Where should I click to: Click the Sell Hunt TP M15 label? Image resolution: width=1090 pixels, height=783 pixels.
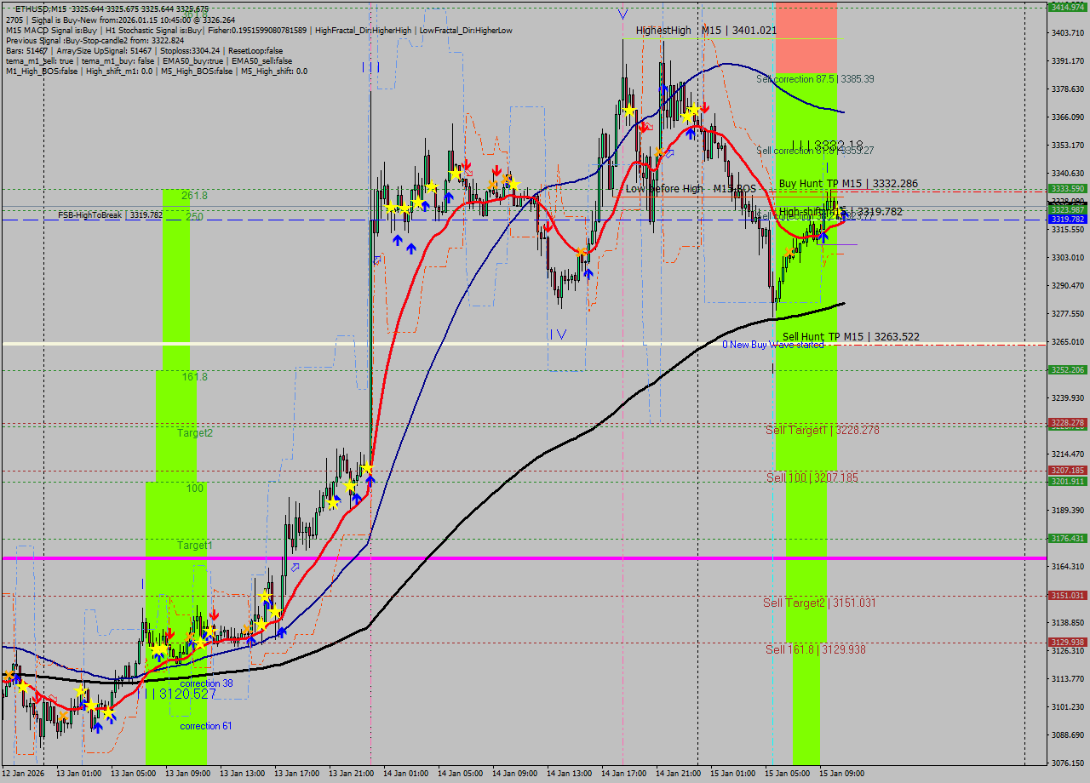850,337
